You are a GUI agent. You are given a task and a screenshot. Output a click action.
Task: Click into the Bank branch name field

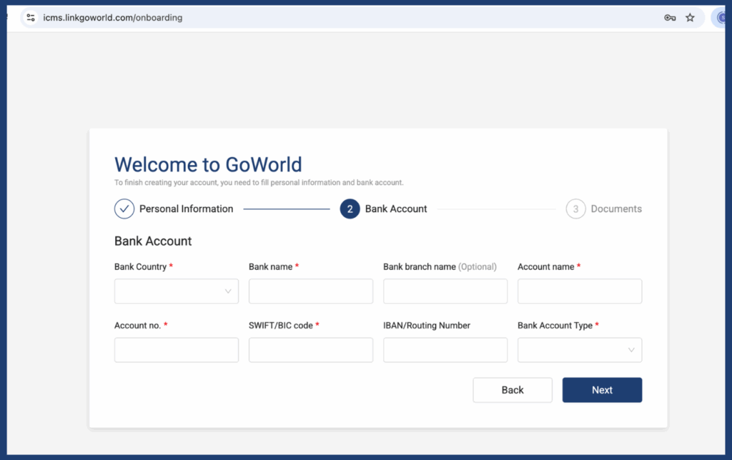pos(445,291)
